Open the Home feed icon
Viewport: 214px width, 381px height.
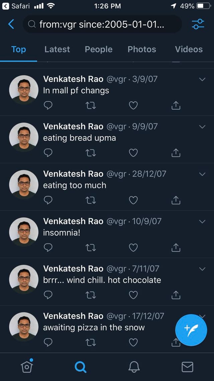coord(27,367)
